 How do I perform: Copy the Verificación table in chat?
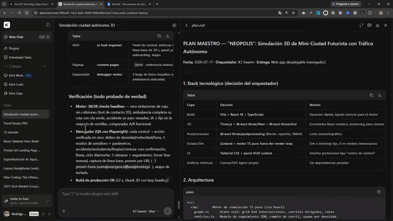click(x=159, y=36)
